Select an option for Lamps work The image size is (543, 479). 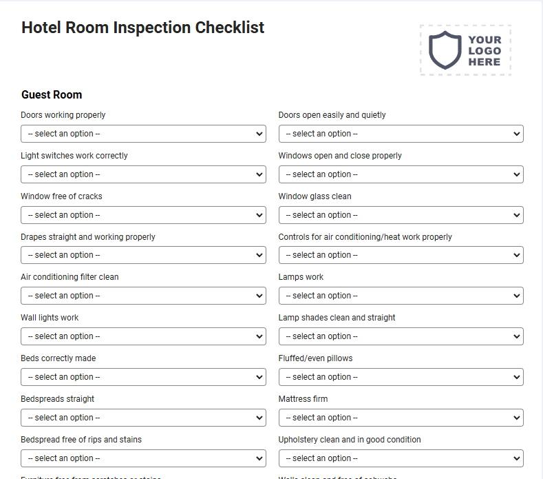[x=401, y=296]
